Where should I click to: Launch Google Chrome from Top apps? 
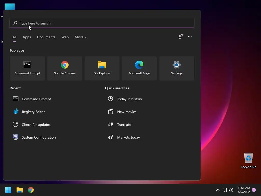[x=64, y=68]
